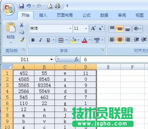Viewport: 148px width, 129px height.
Task: Paste clipboard contents using the Paste icon
Action: tap(11, 27)
